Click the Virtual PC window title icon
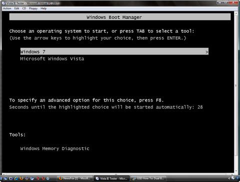 3,3
